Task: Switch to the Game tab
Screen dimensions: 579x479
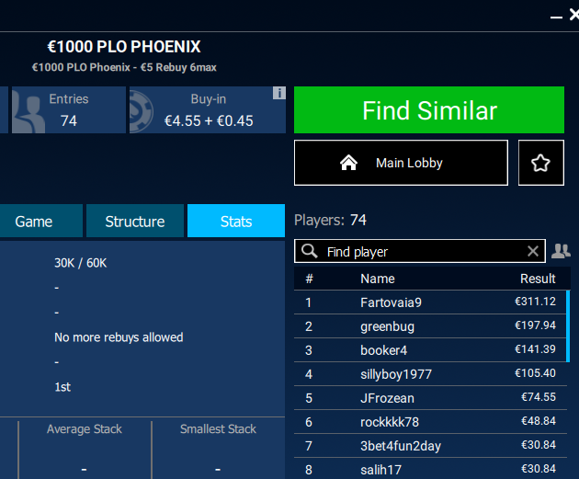Action: [x=41, y=221]
